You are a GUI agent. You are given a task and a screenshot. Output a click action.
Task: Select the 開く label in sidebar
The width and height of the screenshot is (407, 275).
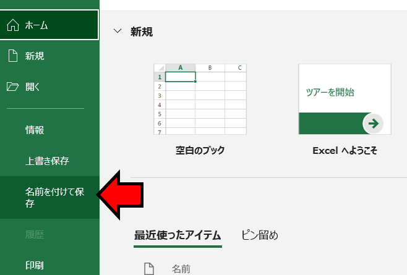[33, 87]
